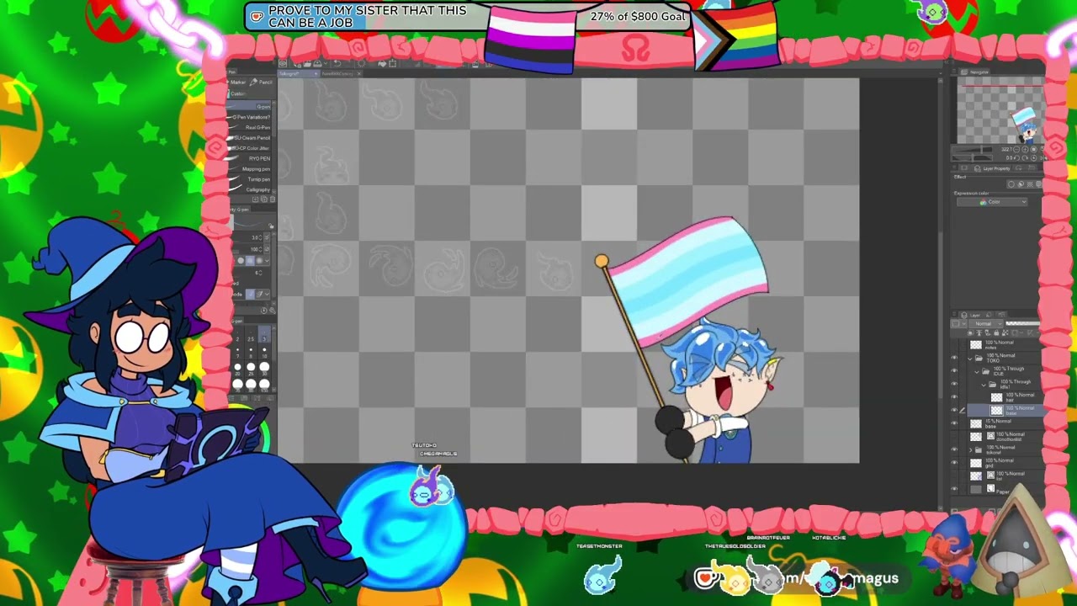This screenshot has height=606, width=1077.
Task: Pick the Mapping pen brush
Action: pos(249,169)
